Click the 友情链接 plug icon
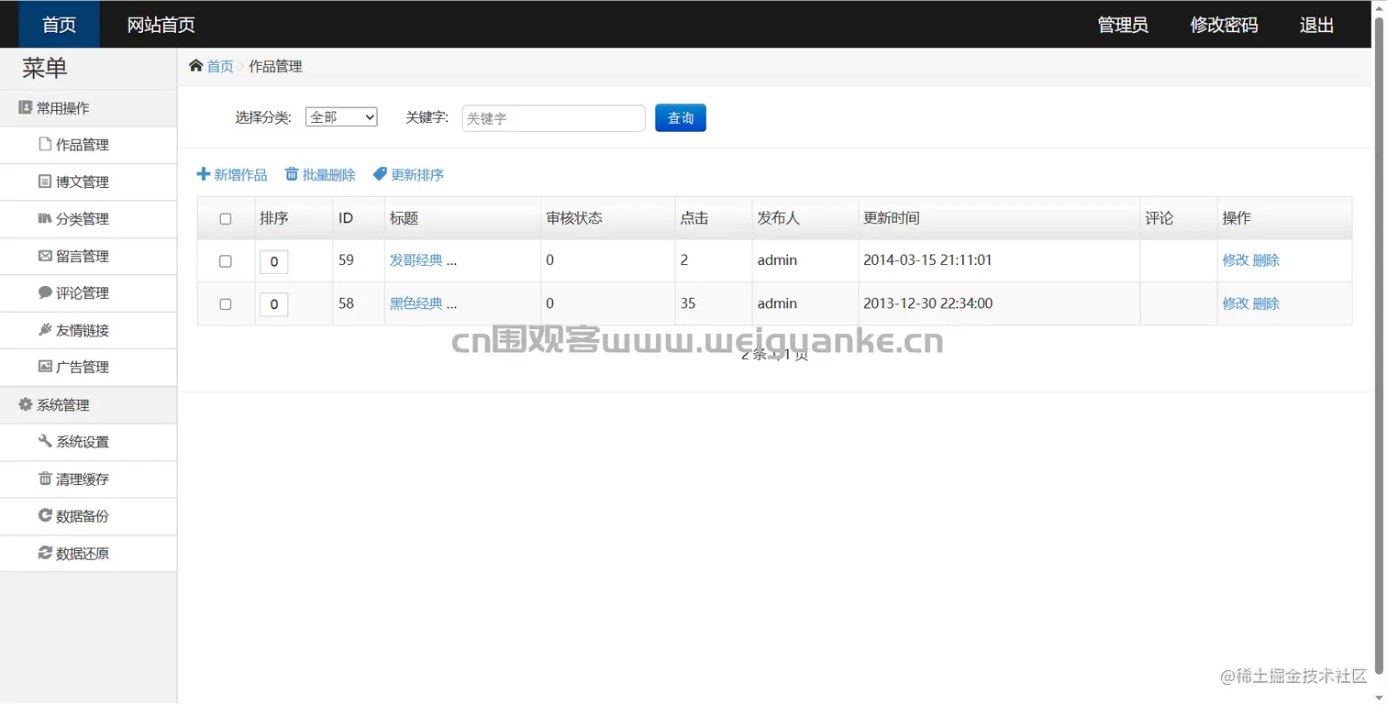The height and width of the screenshot is (705, 1387). 45,329
